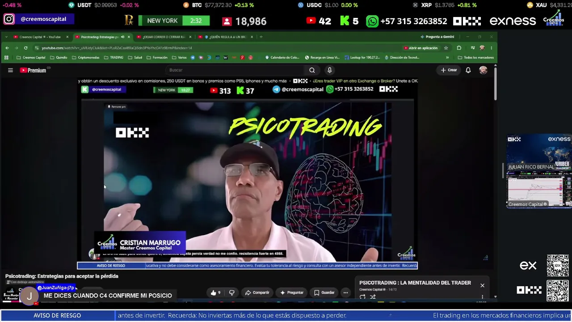Open the browser extensions puzzle icon
This screenshot has width=572, height=322.
459,48
